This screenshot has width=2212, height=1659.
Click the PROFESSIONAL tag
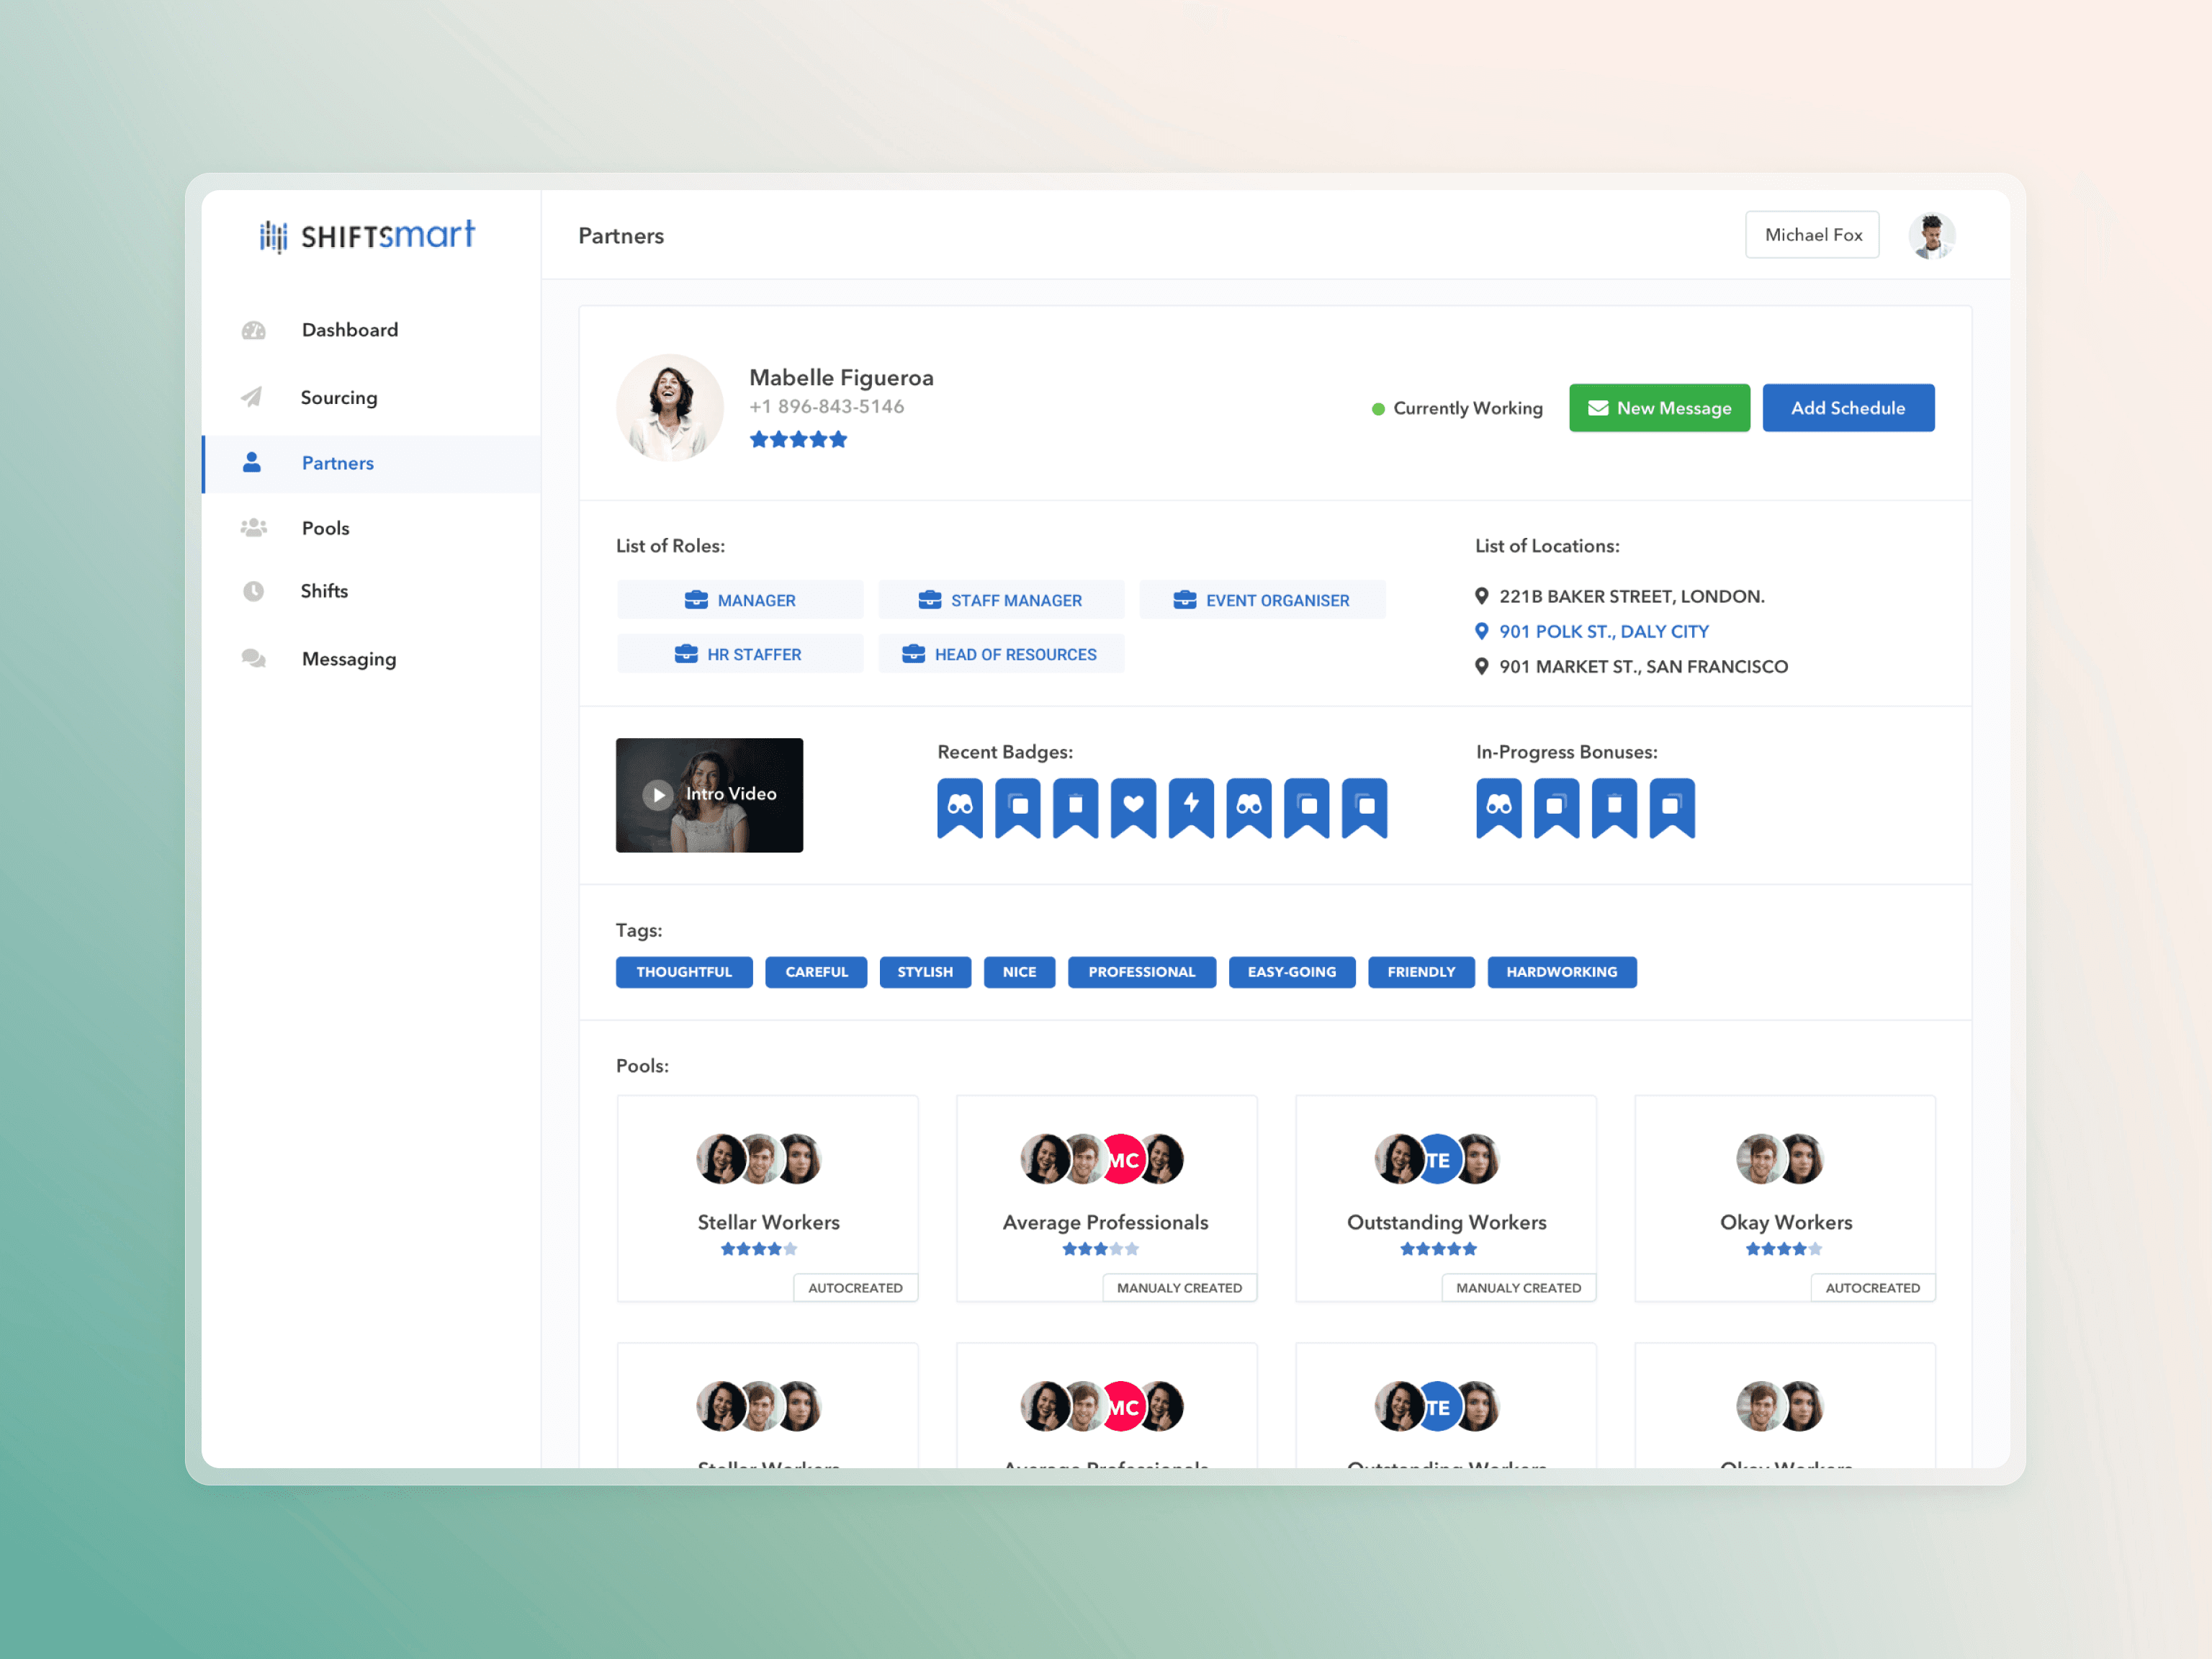[x=1141, y=972]
